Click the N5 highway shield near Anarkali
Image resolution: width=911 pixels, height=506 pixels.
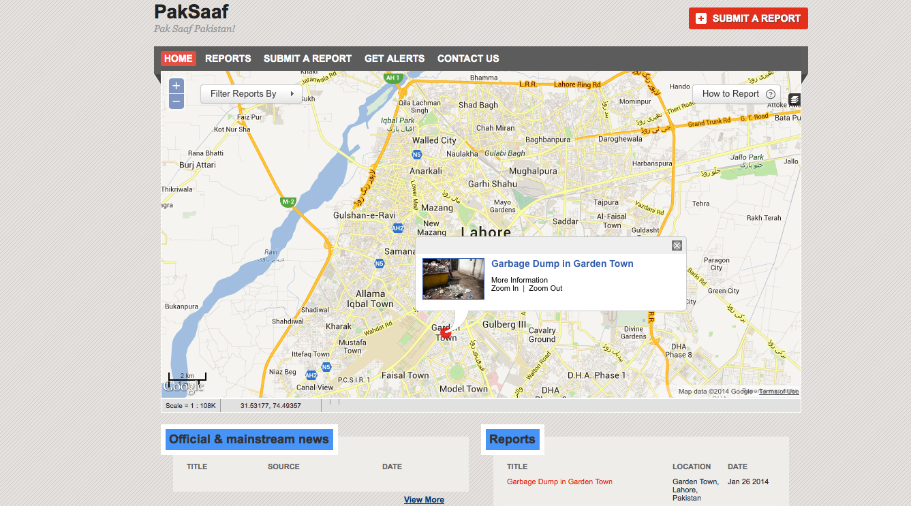coord(416,155)
